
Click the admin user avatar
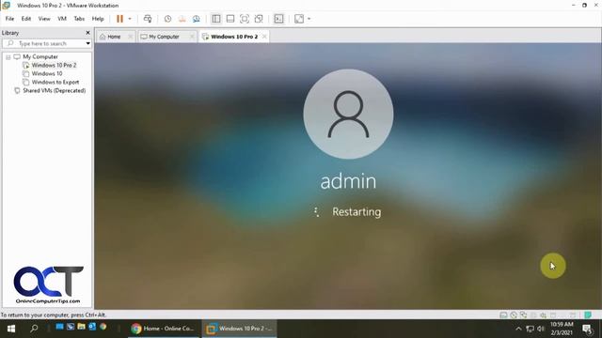click(348, 114)
